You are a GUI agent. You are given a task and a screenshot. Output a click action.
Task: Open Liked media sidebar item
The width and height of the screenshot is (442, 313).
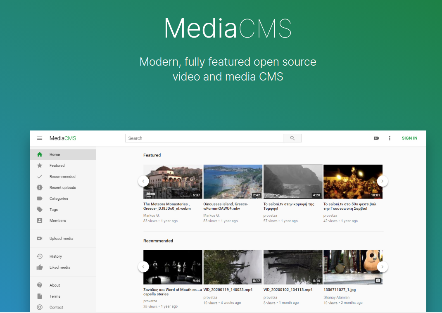[63, 267]
